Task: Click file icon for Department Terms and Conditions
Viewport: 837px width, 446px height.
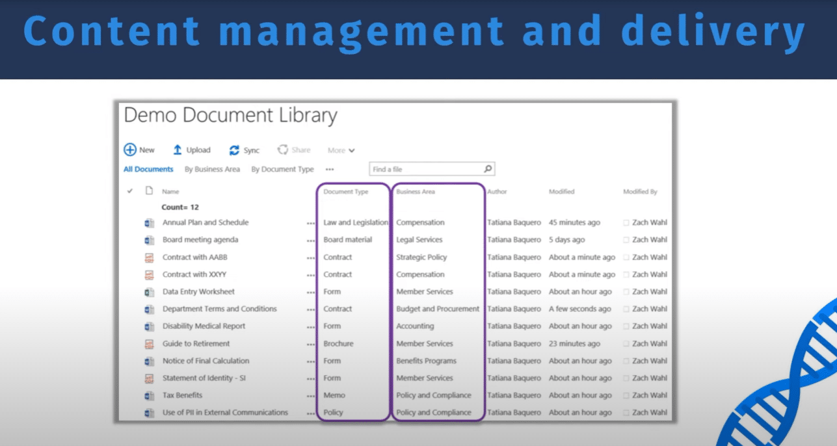Action: (149, 309)
